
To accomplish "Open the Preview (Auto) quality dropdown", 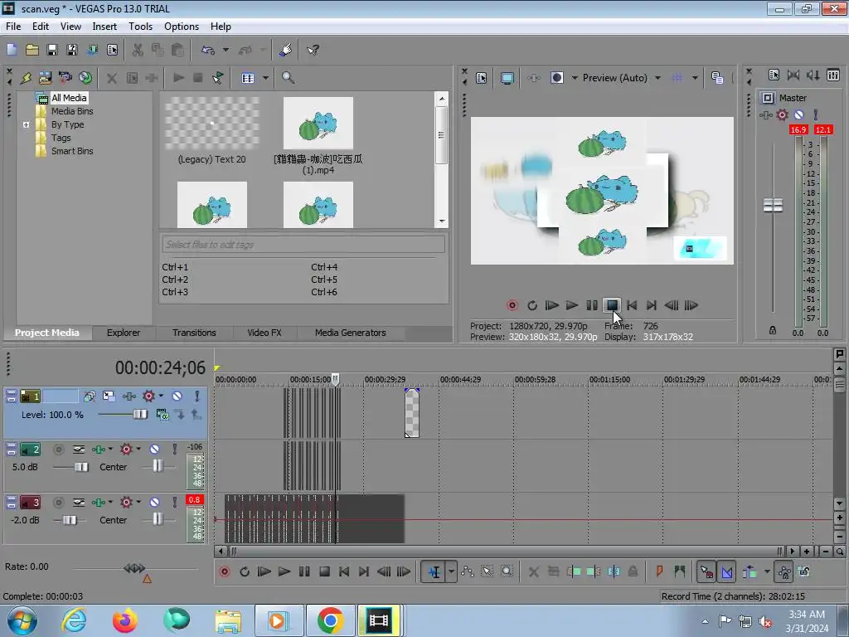I will click(657, 78).
